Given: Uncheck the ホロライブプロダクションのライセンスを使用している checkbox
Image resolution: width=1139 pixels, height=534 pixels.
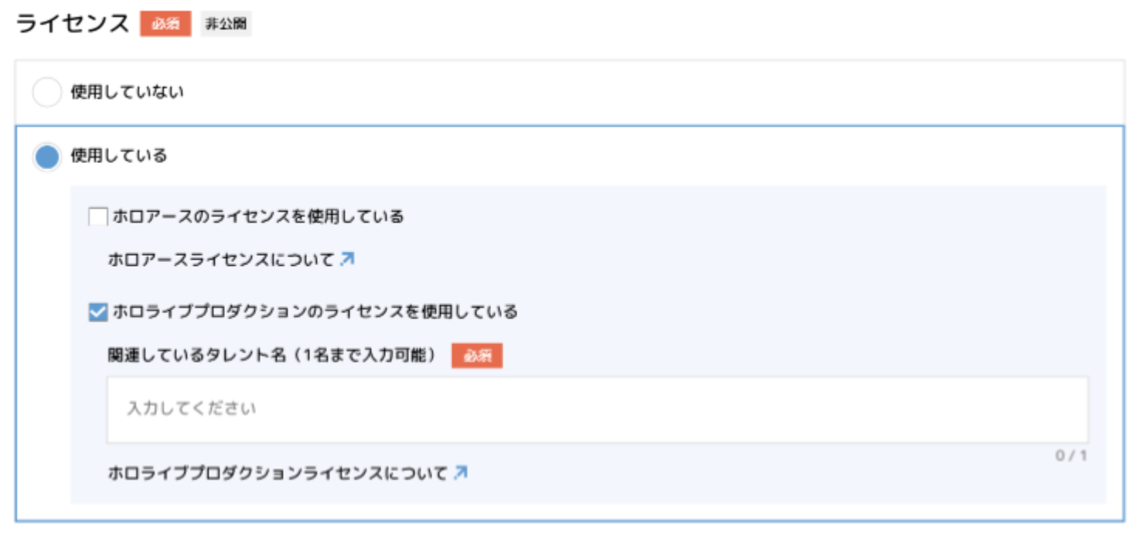Looking at the screenshot, I should (x=98, y=312).
